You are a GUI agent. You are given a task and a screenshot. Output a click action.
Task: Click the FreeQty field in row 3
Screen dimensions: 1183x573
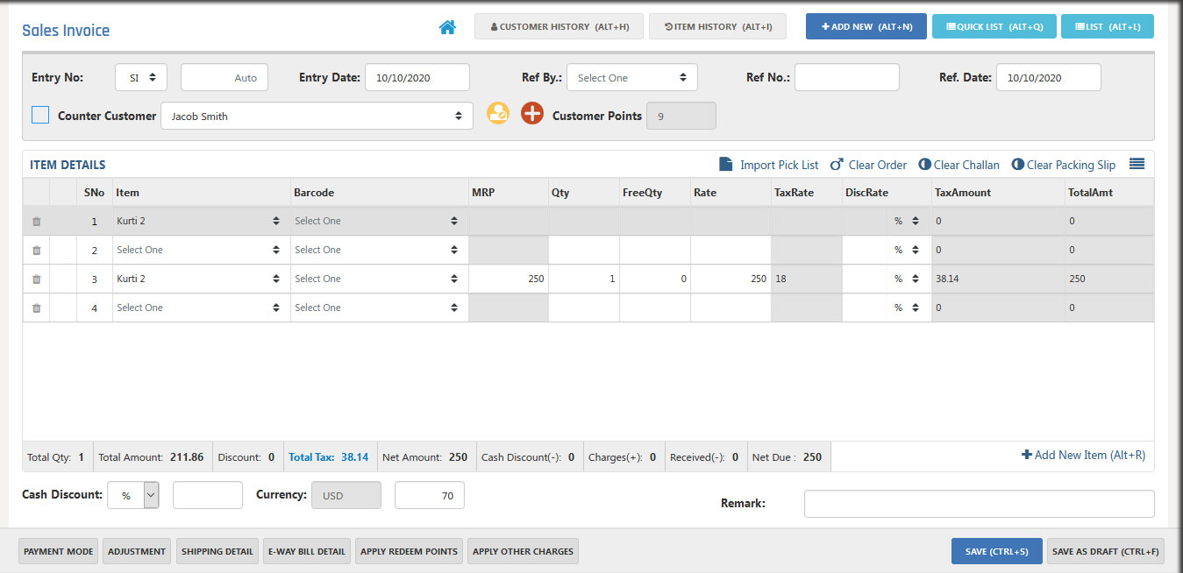tap(655, 279)
